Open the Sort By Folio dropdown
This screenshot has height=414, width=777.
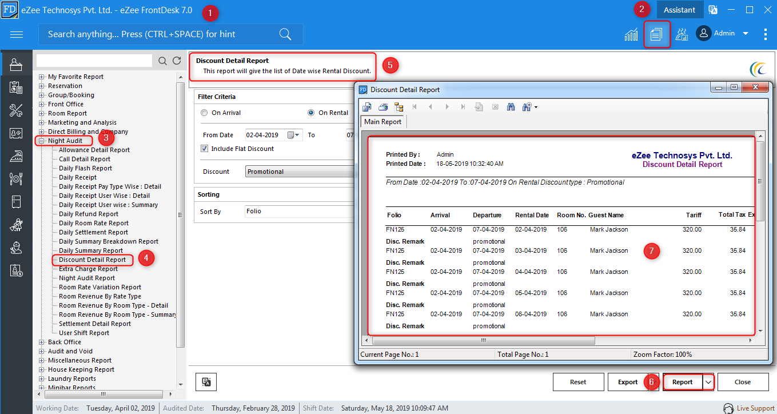[300, 211]
